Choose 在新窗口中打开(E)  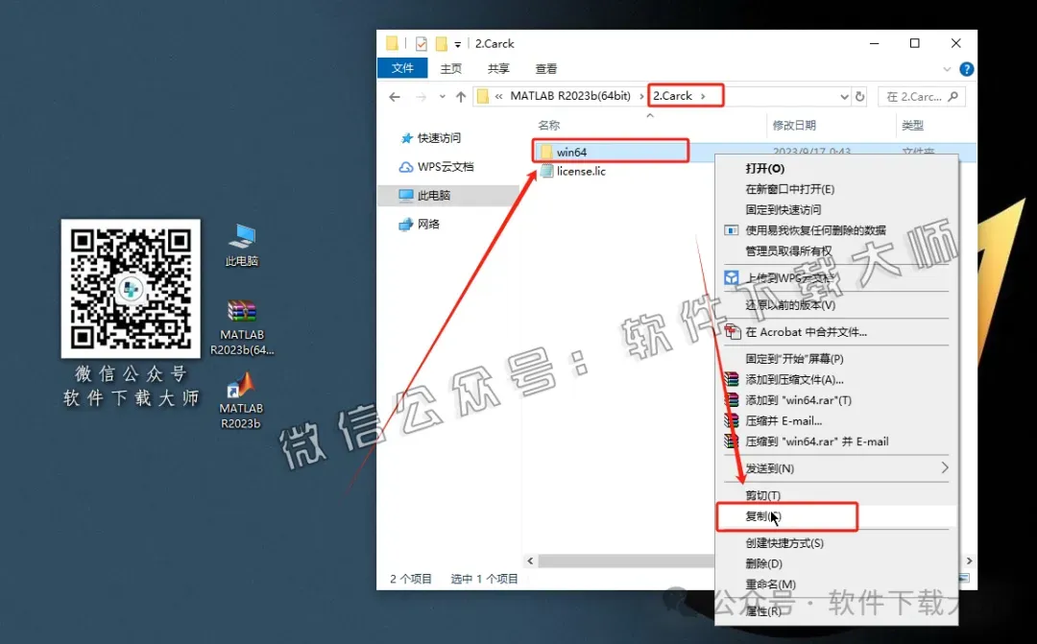[x=836, y=189]
